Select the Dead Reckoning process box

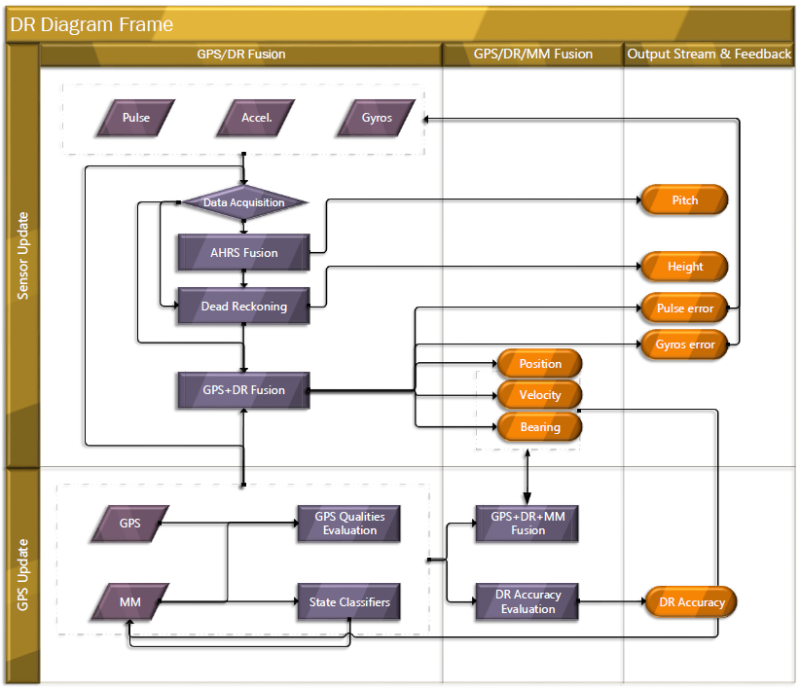click(244, 306)
